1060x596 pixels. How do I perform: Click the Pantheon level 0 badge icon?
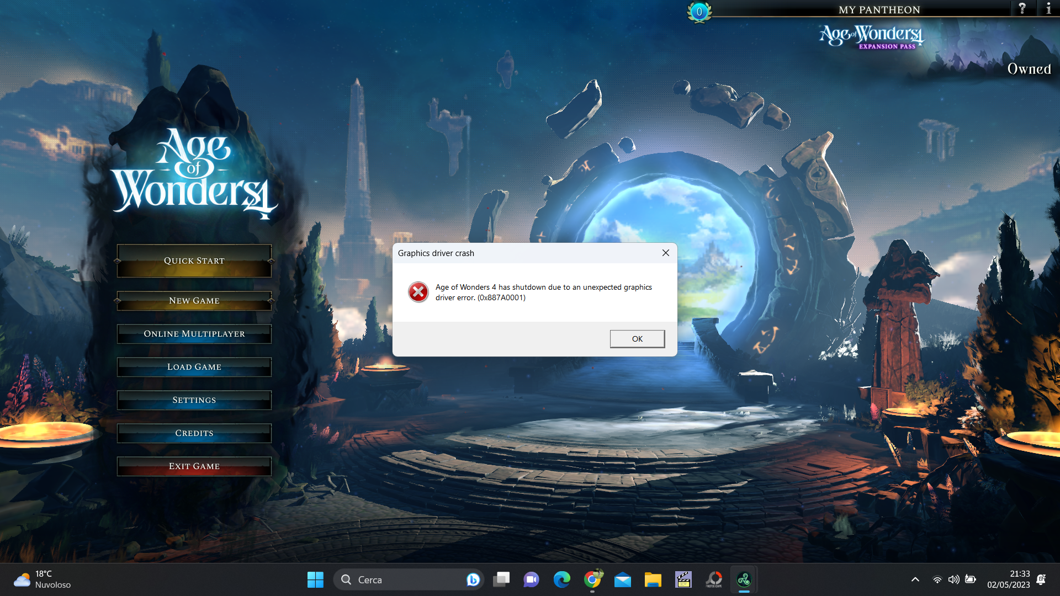coord(699,12)
